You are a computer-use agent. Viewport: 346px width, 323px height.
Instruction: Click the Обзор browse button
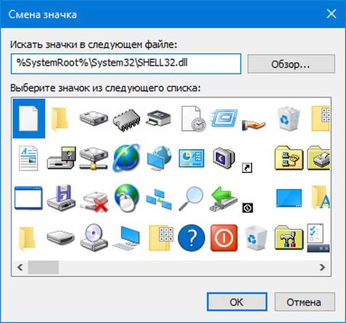click(x=291, y=64)
